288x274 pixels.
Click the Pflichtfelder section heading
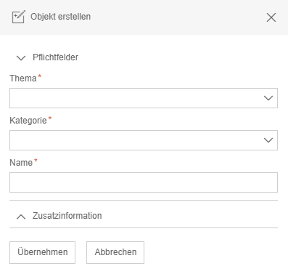tap(55, 57)
